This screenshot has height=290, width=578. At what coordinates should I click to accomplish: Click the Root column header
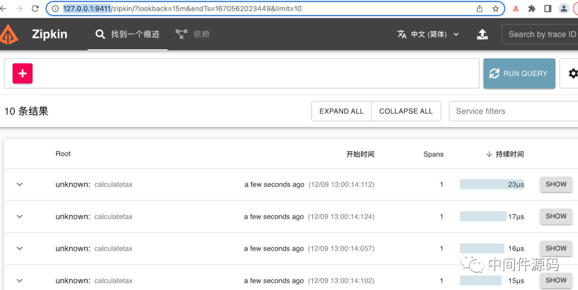pyautogui.click(x=63, y=154)
